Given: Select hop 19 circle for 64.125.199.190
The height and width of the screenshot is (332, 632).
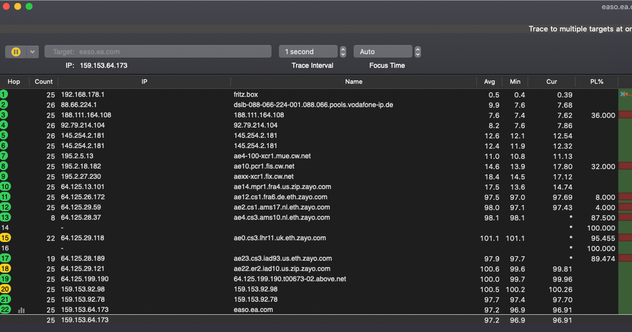Looking at the screenshot, I should [5, 278].
